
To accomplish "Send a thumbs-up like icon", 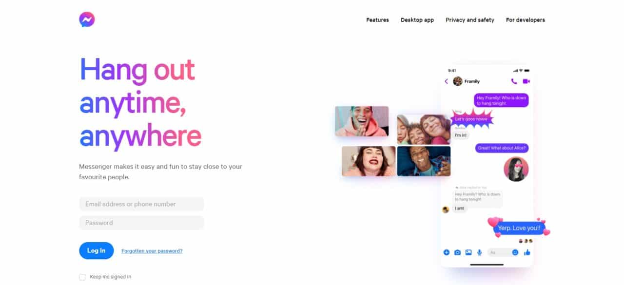I will [527, 252].
